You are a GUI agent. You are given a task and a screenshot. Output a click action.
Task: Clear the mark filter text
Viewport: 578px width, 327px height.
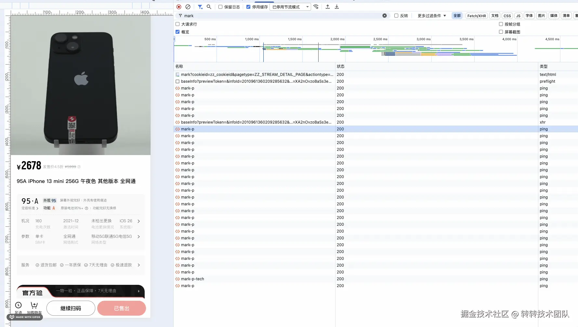tap(385, 16)
